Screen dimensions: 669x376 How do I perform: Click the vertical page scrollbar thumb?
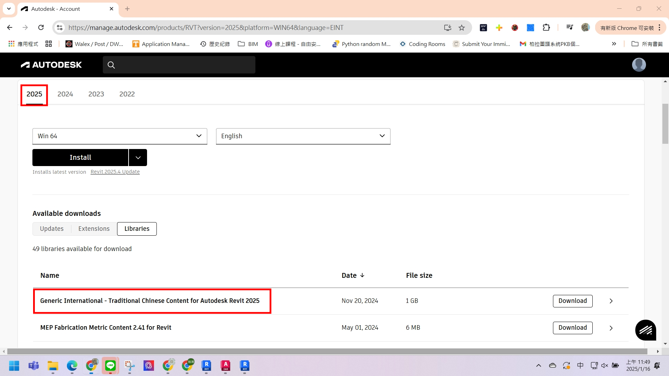tap(665, 124)
